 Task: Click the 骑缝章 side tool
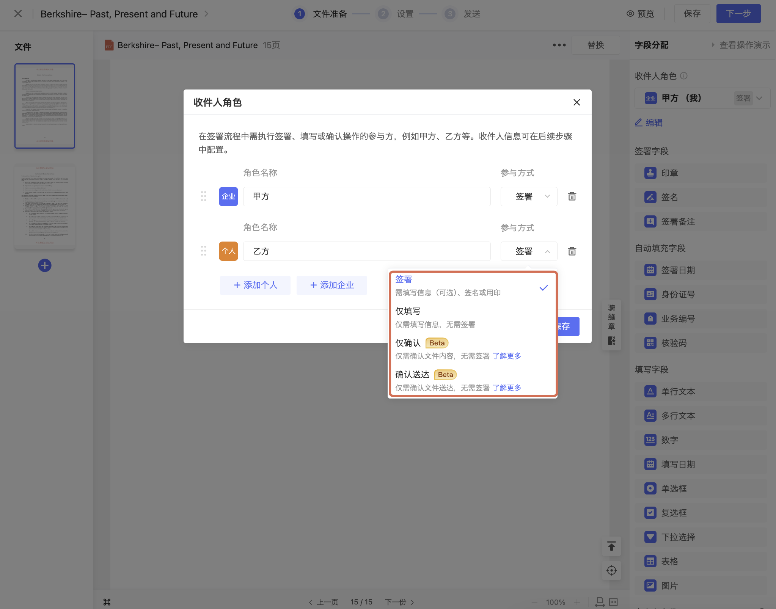tap(611, 325)
